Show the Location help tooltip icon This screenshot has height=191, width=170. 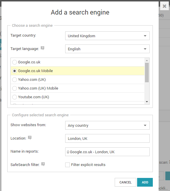tap(30, 138)
